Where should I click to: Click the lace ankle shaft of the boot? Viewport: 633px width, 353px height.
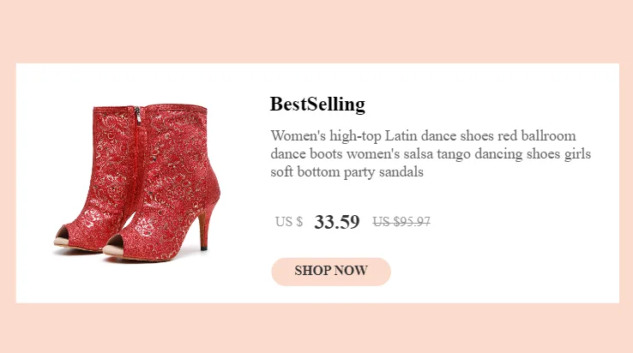[176, 137]
